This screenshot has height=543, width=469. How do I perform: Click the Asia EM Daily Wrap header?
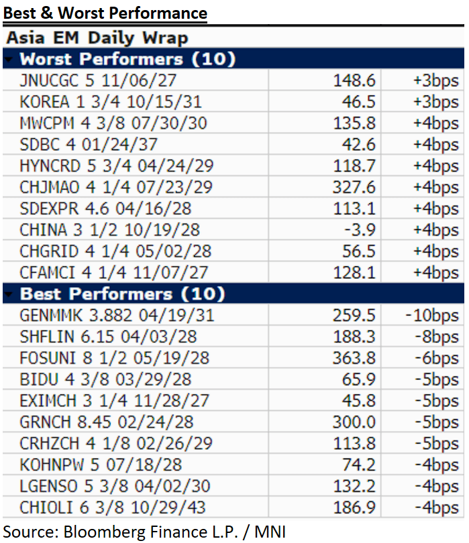96,38
